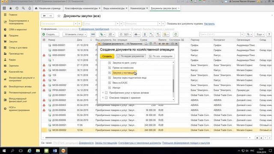Select the operation Импорт
Image resolution: width=274 pixels, height=154 pixels.
(116, 88)
